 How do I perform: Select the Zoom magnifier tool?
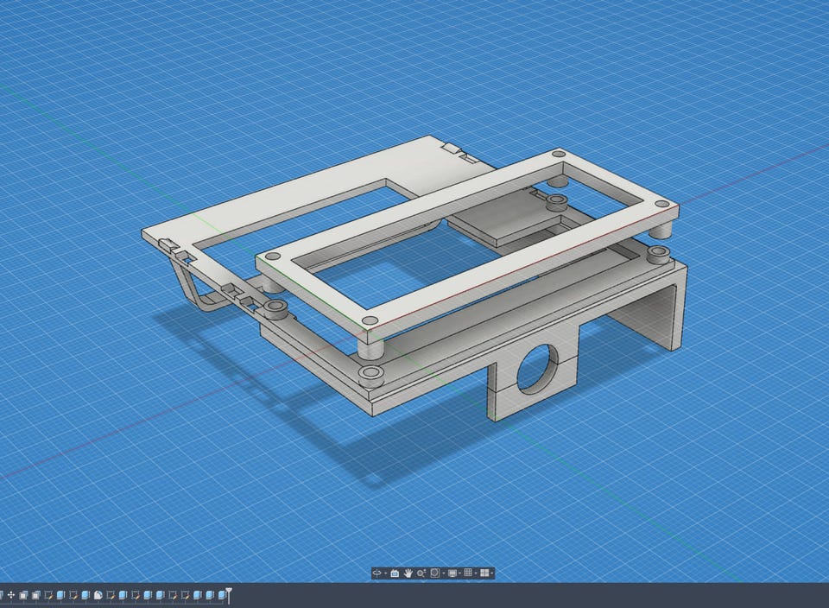(421, 573)
